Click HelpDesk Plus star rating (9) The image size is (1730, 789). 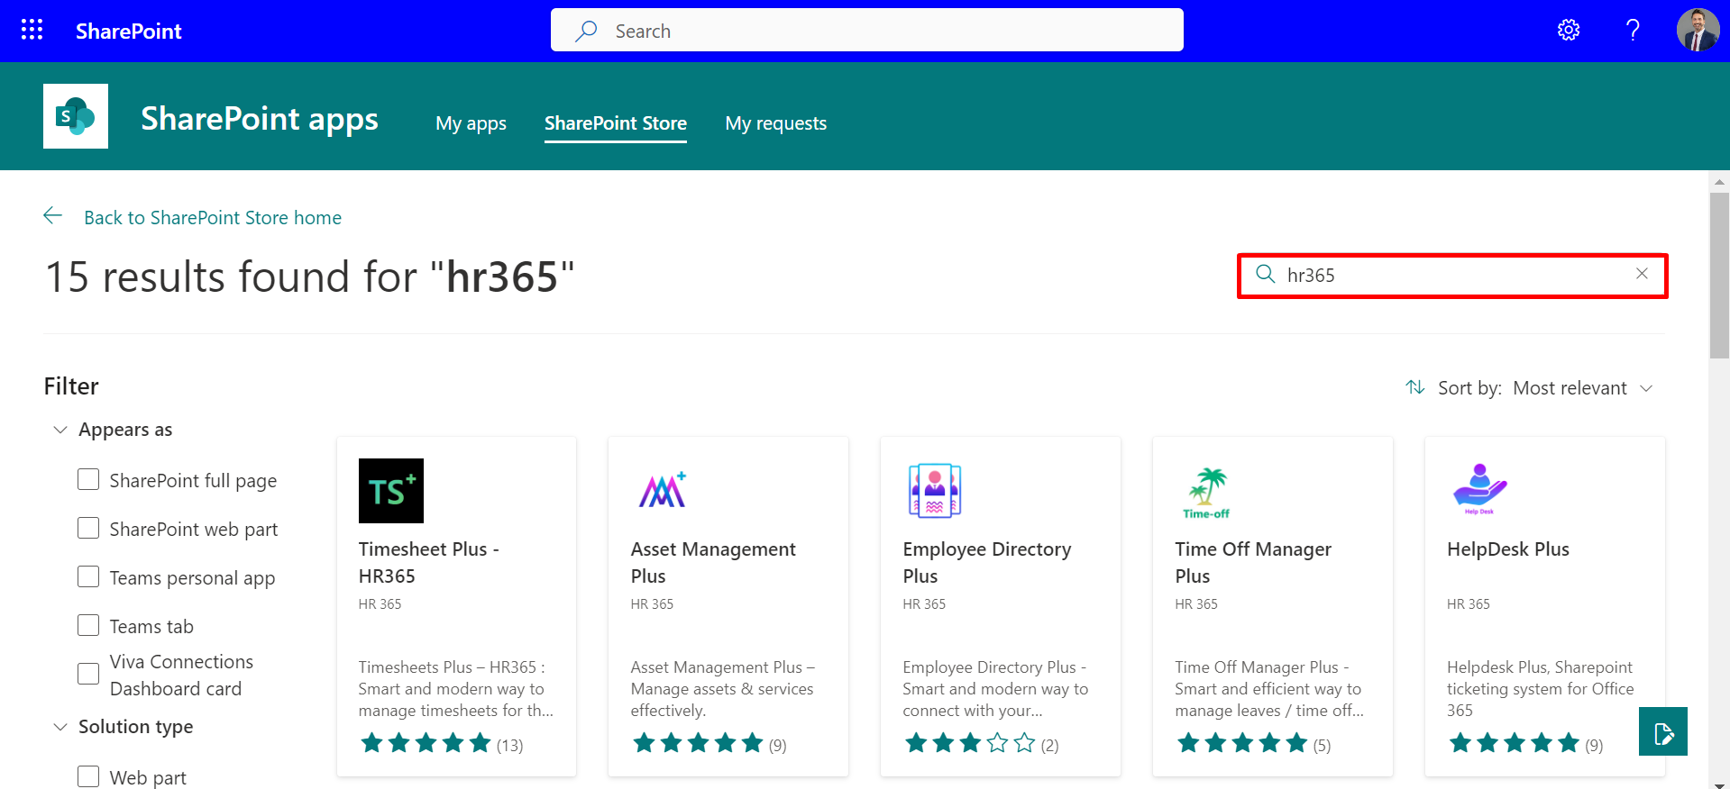pos(1525,744)
